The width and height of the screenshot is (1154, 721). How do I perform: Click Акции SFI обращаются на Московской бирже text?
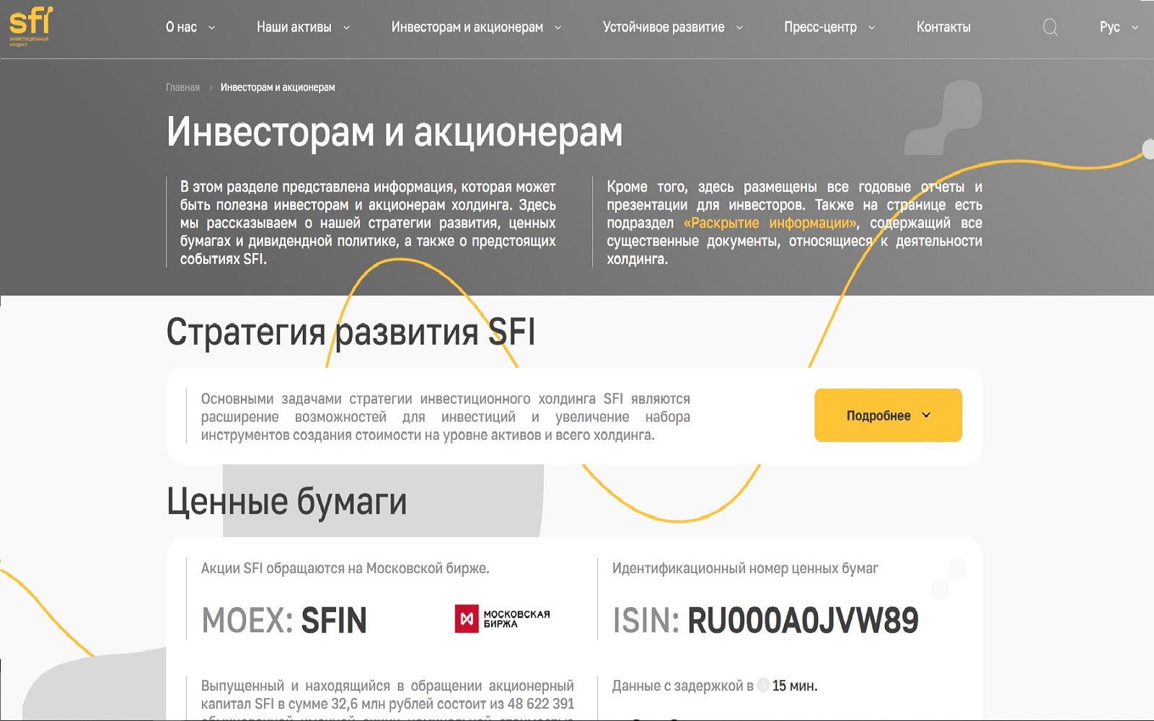345,568
